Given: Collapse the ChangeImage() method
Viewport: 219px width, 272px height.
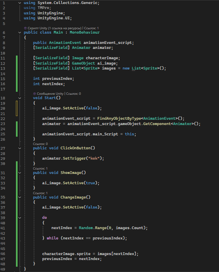Looking at the screenshot, I should pos(20,197).
